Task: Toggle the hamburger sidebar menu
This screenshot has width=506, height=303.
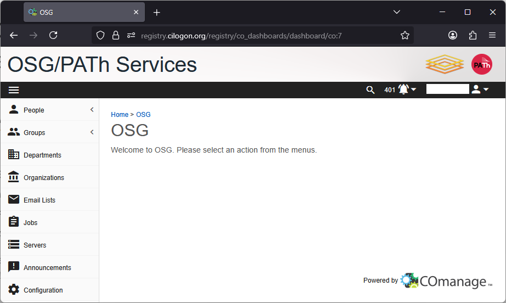Action: click(x=14, y=90)
